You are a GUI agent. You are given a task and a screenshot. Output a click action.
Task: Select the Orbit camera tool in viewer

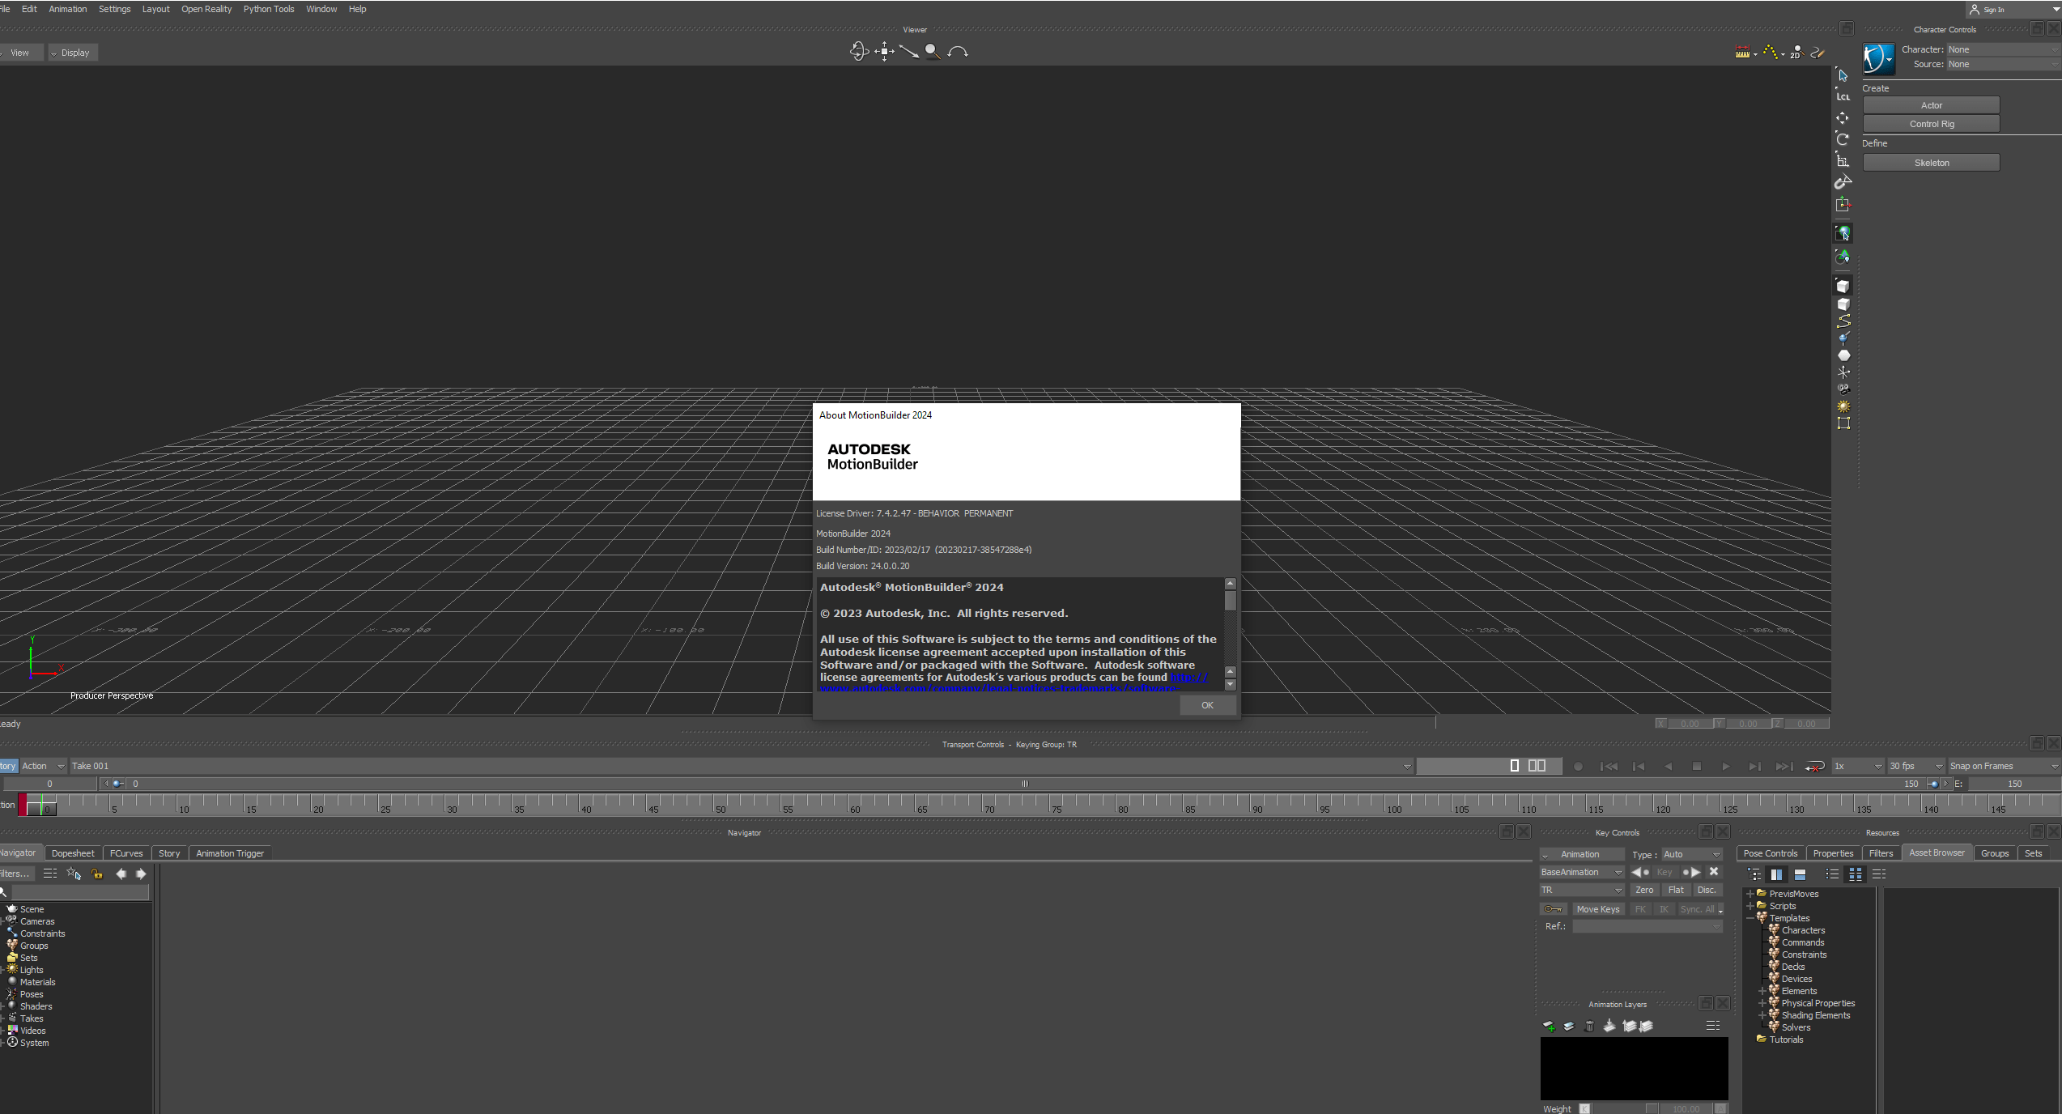859,52
